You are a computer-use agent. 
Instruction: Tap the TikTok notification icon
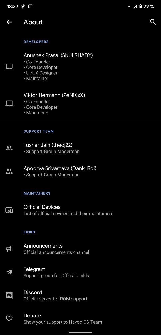[23, 7]
